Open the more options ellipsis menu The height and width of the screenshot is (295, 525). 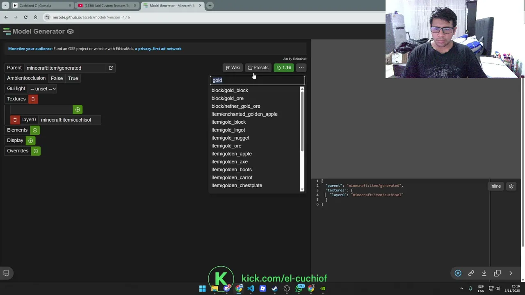coord(301,68)
